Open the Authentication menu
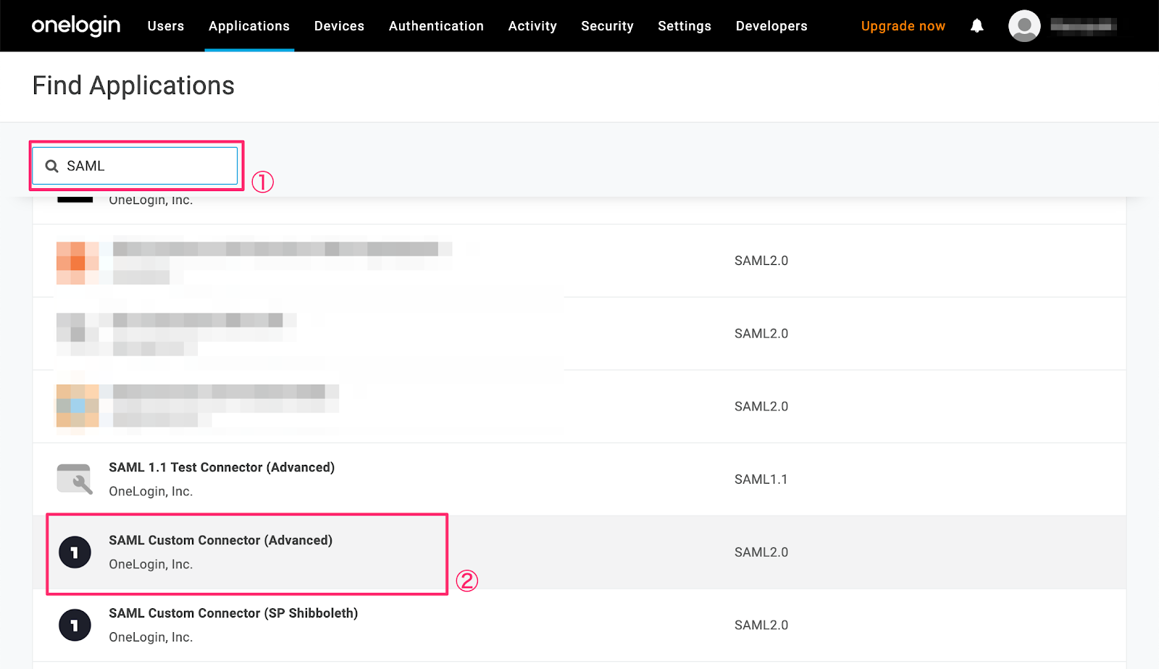This screenshot has height=669, width=1159. [436, 26]
